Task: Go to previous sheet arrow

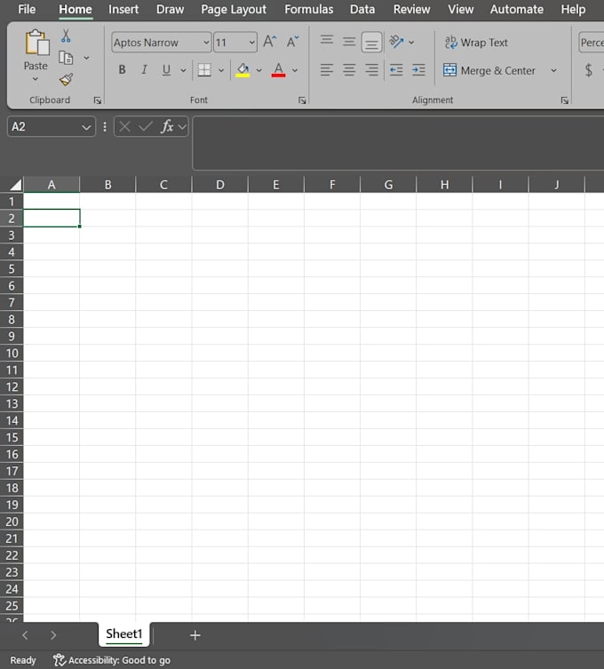Action: (25, 635)
